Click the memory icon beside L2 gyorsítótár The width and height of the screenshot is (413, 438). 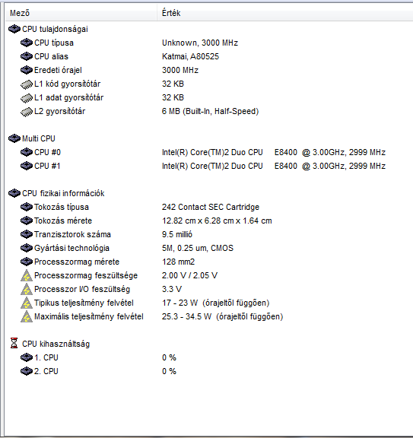tap(27, 112)
